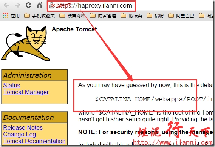The image size is (215, 147).
Task: Open the apps grid shortcut 应用
Action: tap(11, 15)
